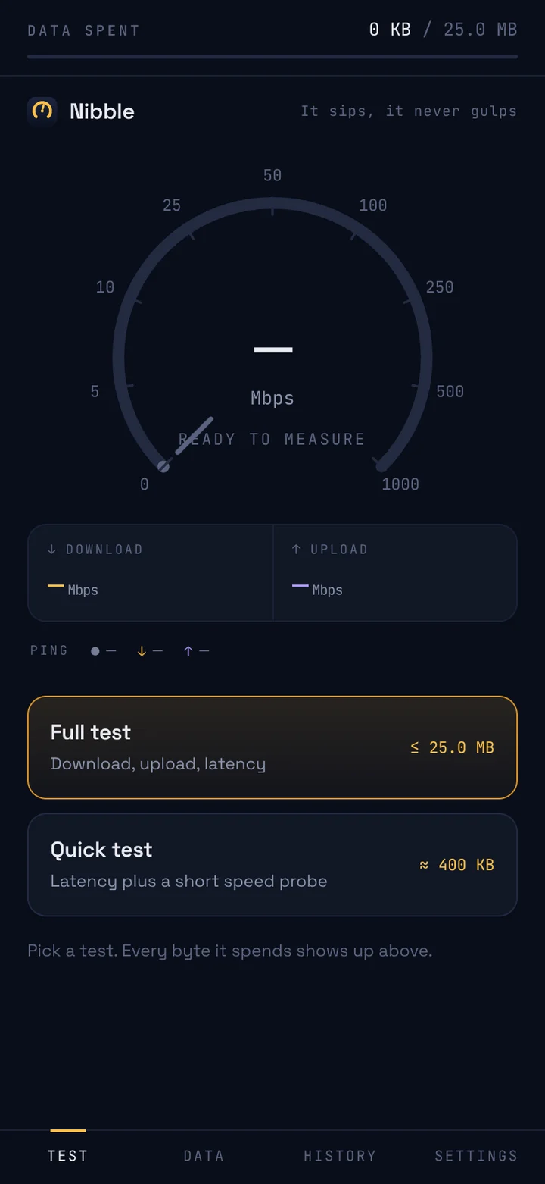
Task: Start the Quick test
Action: tap(272, 865)
